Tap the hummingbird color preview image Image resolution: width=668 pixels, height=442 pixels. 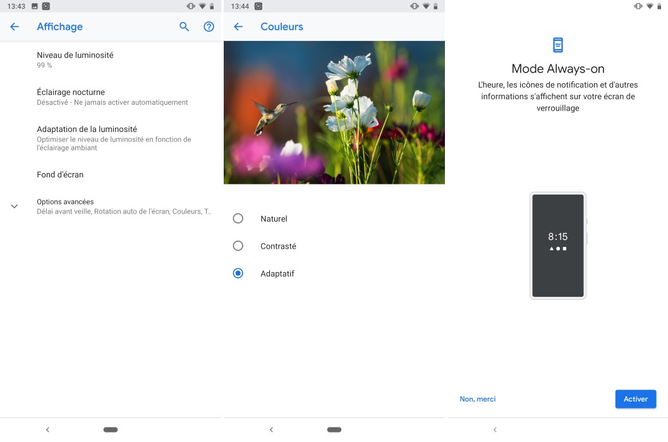(334, 112)
